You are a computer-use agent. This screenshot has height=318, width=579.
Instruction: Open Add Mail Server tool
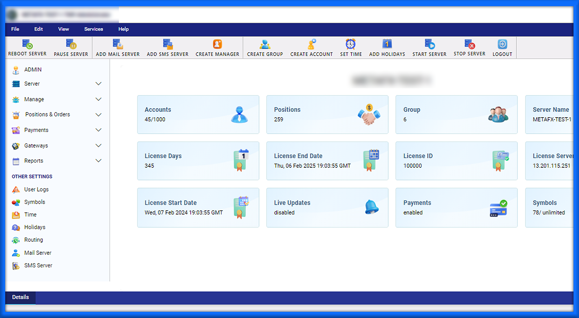point(118,44)
